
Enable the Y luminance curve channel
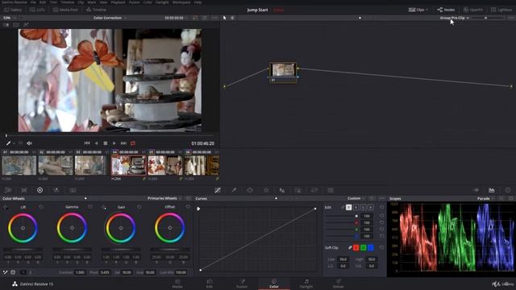point(349,208)
